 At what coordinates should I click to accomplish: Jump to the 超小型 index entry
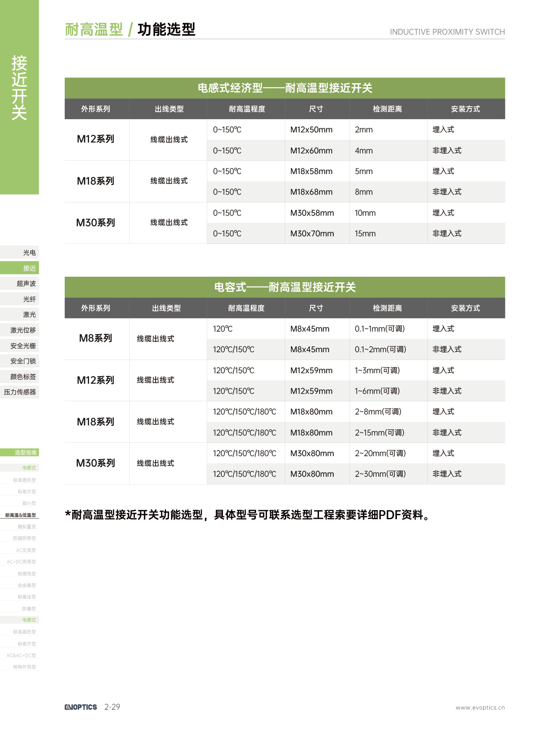[29, 503]
